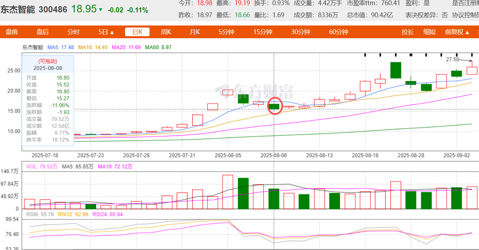Expand the 5日 multi-day dropdown
The width and height of the screenshot is (479, 250).
[x=106, y=32]
